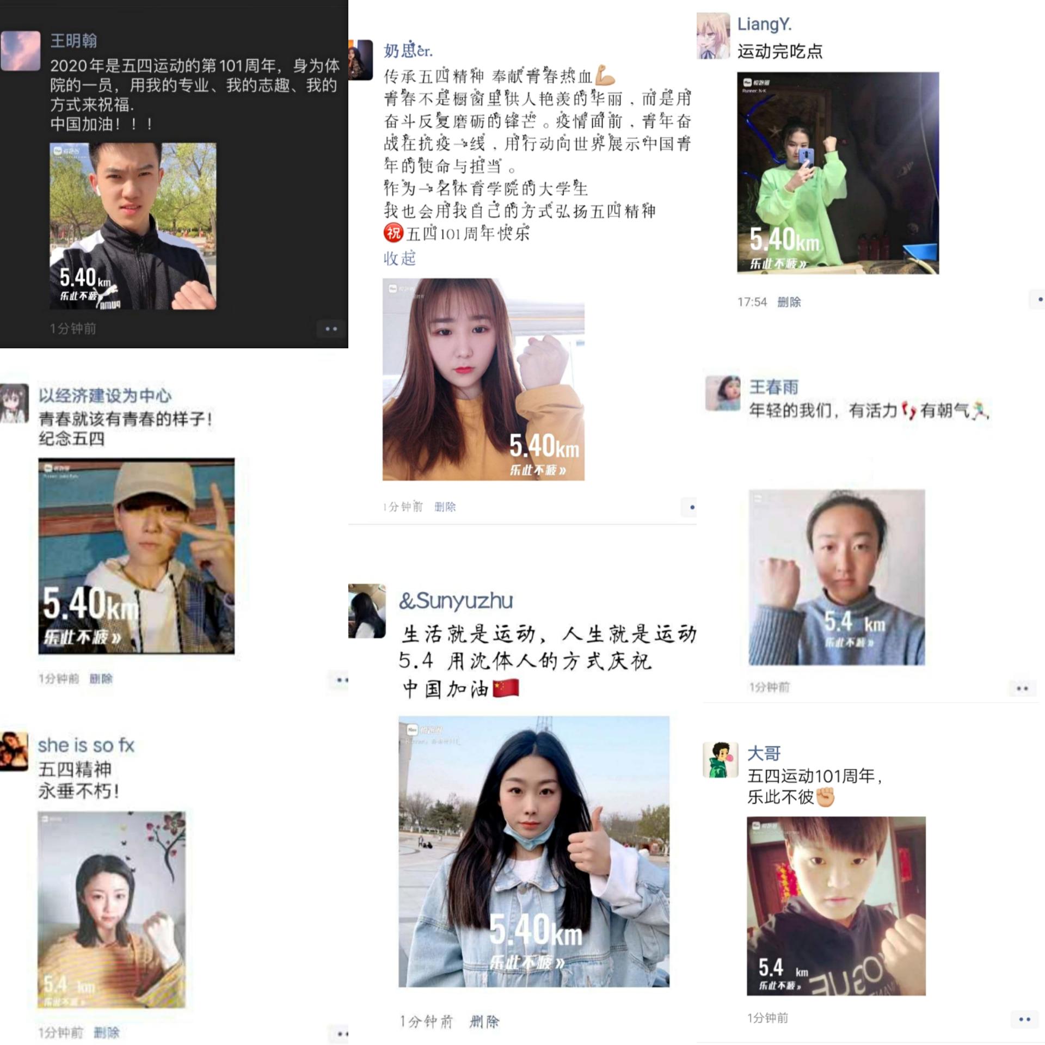1045x1045 pixels.
Task: Open 大哥's cartoon avatar
Action: pos(721,759)
